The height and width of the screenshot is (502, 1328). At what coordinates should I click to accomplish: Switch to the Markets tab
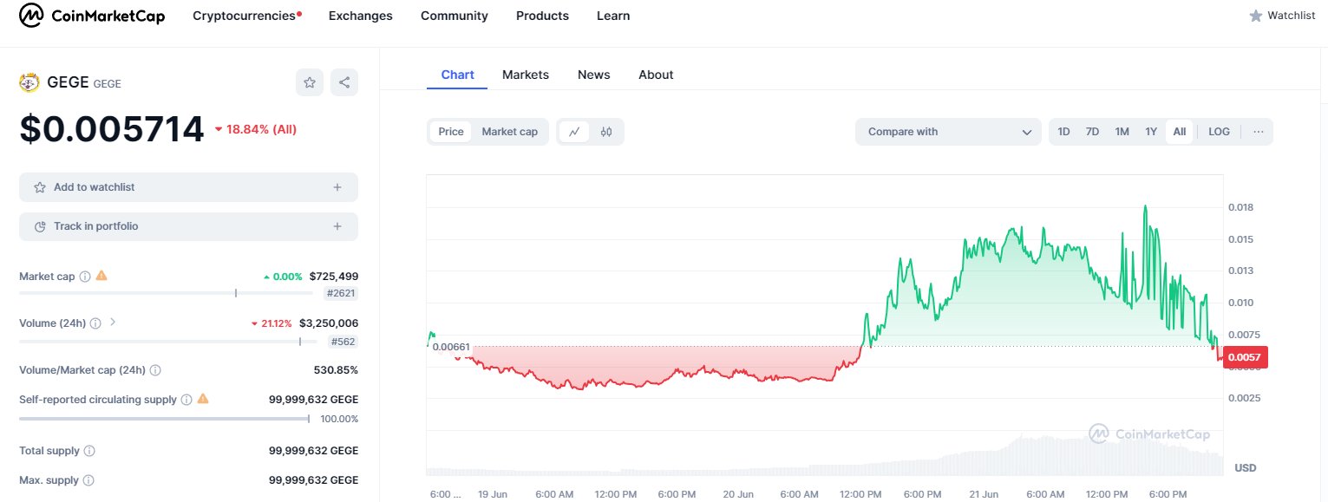pyautogui.click(x=525, y=75)
